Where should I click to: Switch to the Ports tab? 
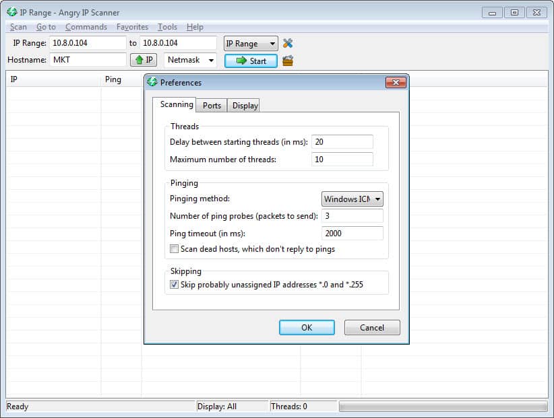point(212,106)
